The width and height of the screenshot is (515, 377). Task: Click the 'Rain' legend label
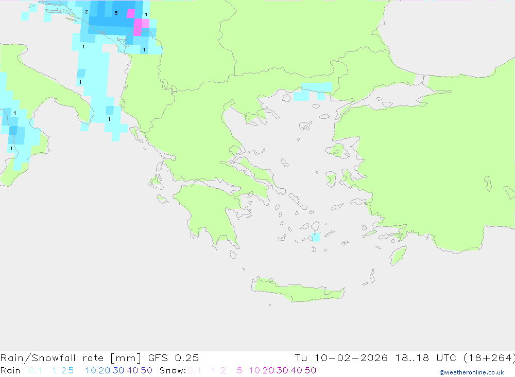(10, 370)
